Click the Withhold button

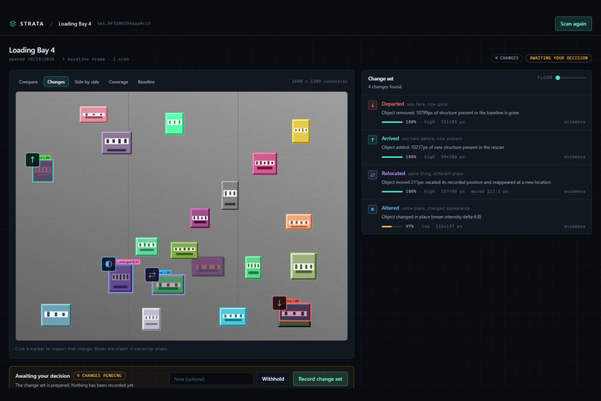pos(273,379)
